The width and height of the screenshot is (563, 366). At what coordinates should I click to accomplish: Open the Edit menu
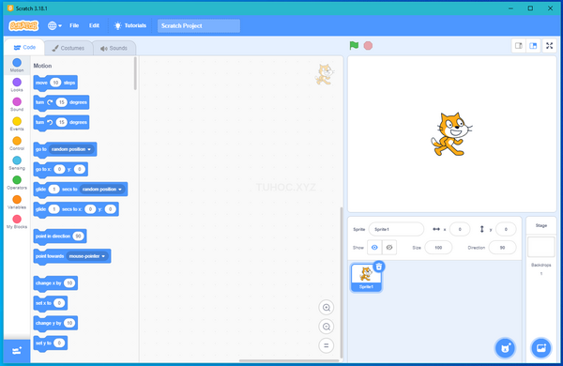[x=94, y=25]
